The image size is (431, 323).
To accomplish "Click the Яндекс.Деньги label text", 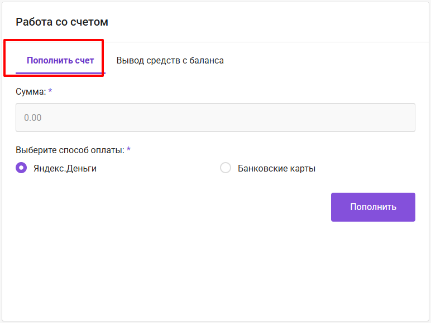I will pos(65,168).
